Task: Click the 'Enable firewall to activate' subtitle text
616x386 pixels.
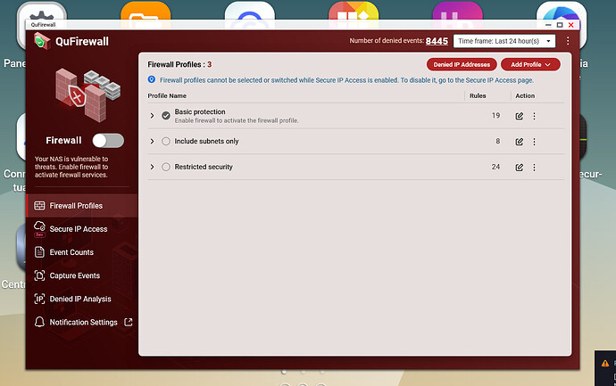Action: [237, 120]
